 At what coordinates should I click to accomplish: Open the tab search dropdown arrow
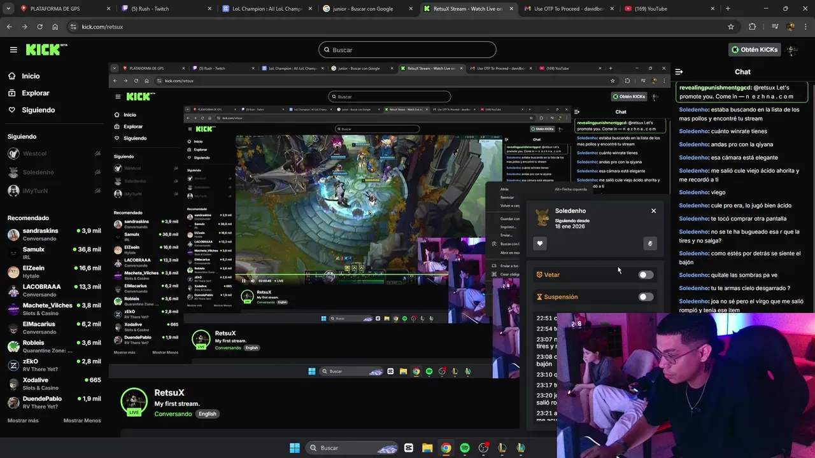7,9
